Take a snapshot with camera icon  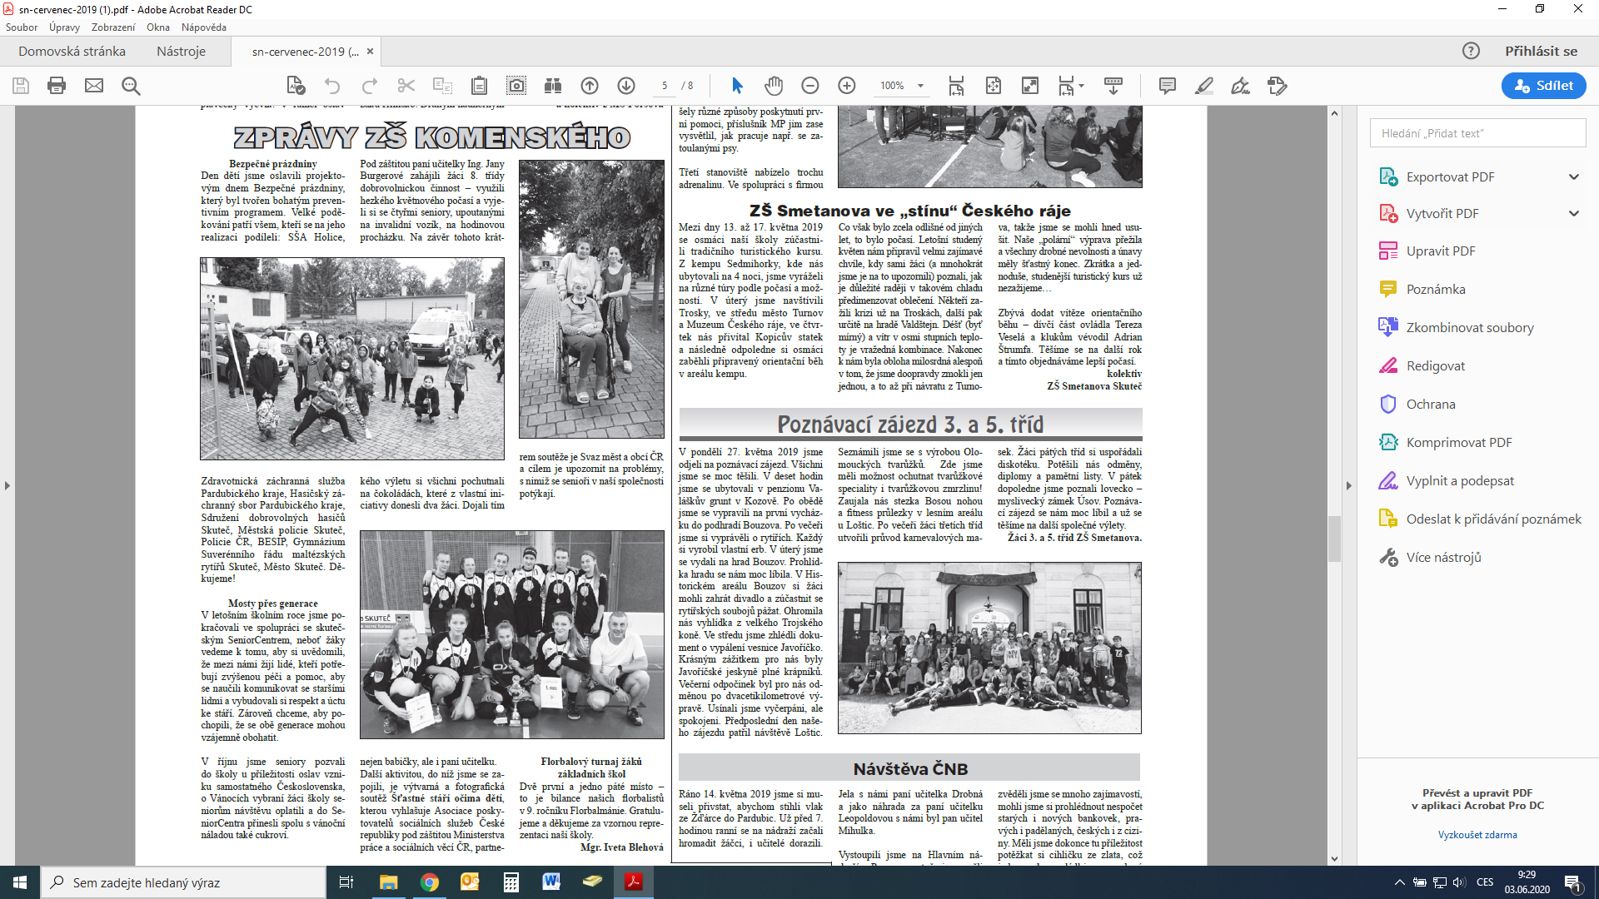pyautogui.click(x=516, y=86)
